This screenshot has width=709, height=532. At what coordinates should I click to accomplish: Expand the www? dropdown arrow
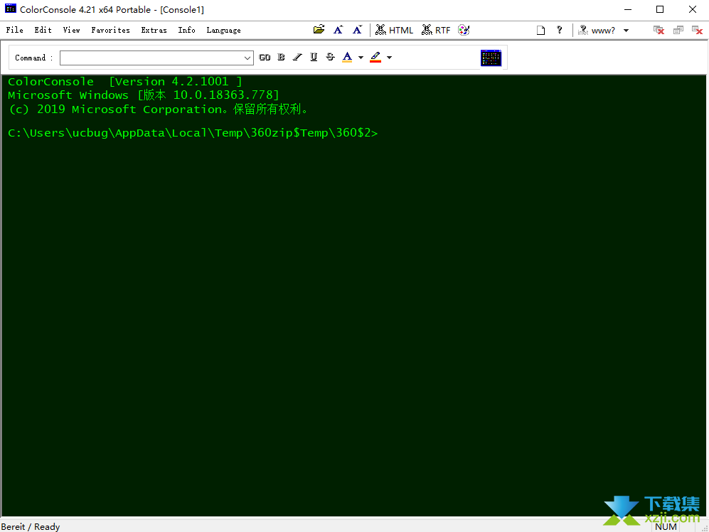click(627, 31)
